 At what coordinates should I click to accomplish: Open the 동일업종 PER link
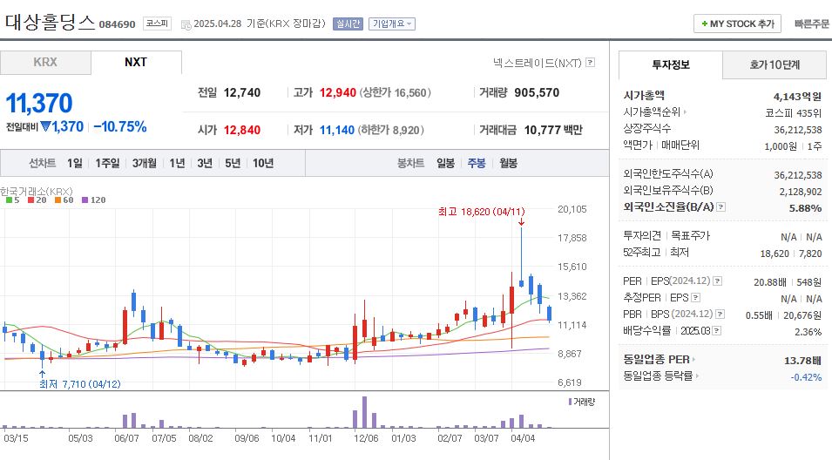click(x=656, y=360)
